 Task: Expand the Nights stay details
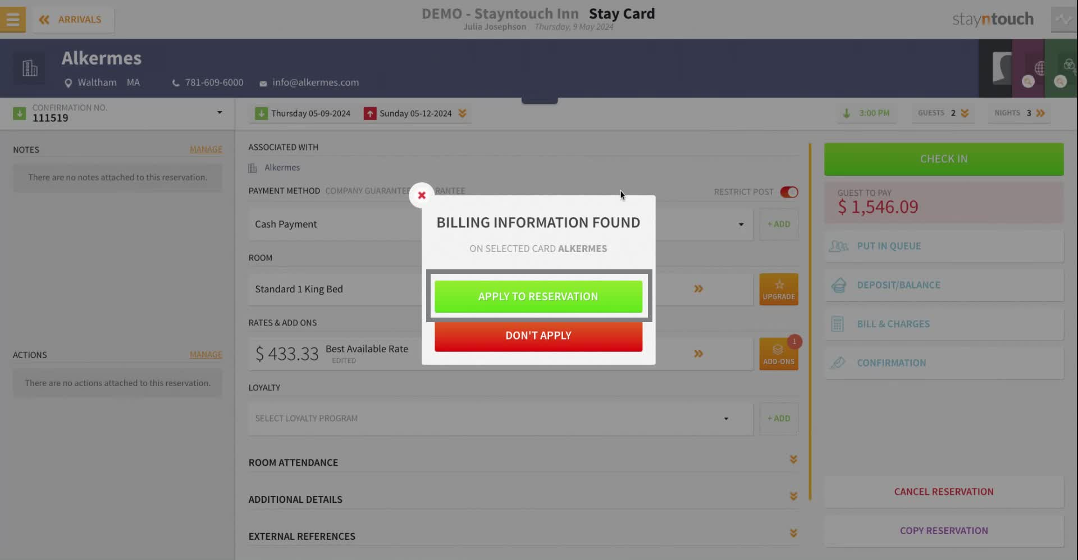pos(1041,113)
